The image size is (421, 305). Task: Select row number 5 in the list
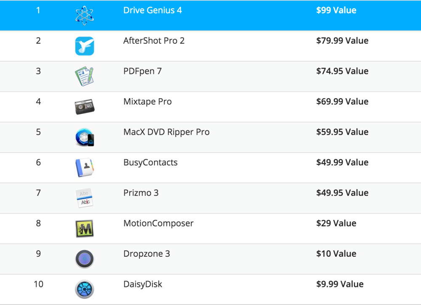coord(38,132)
